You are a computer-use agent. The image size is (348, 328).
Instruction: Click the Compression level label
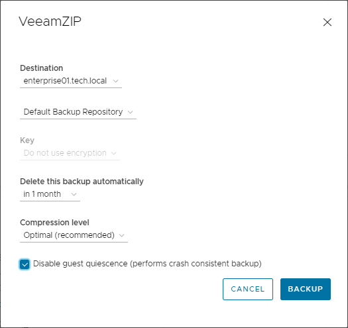click(x=54, y=223)
